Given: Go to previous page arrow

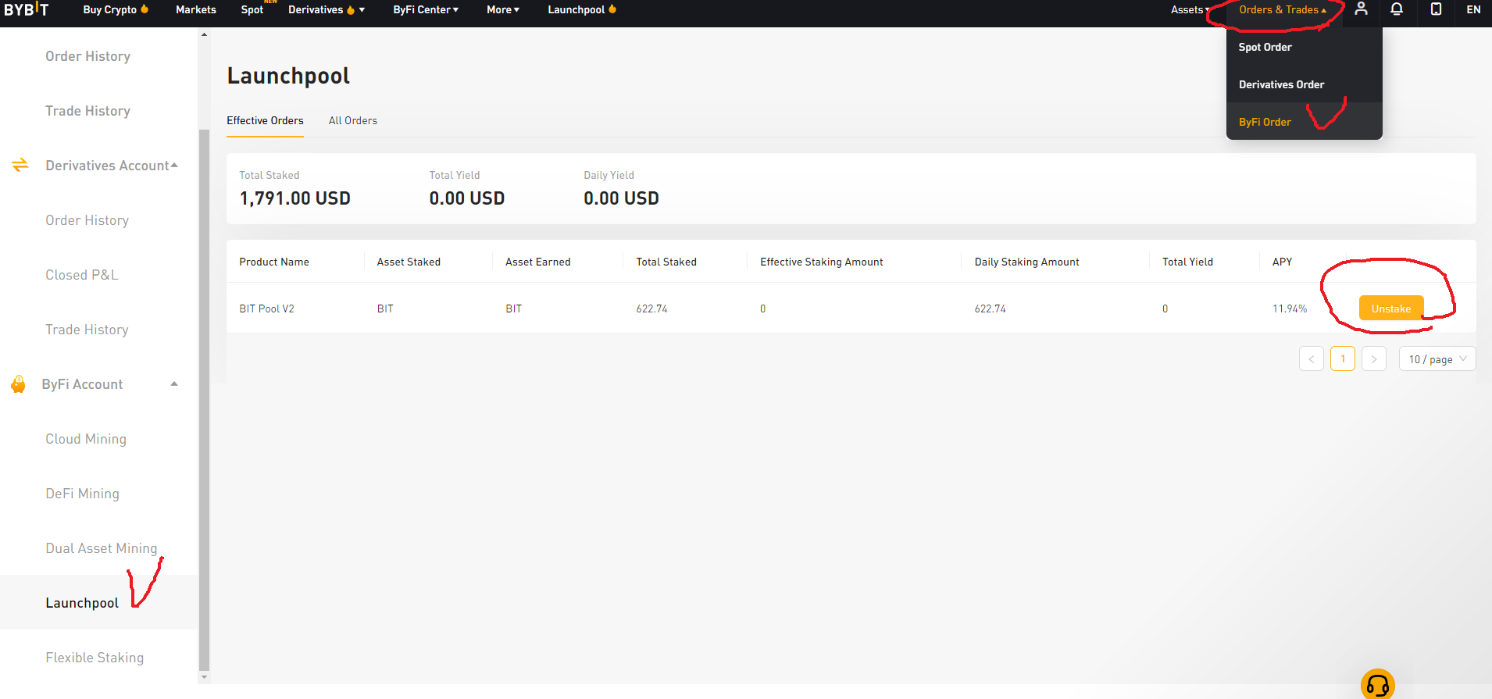Looking at the screenshot, I should click(1312, 359).
